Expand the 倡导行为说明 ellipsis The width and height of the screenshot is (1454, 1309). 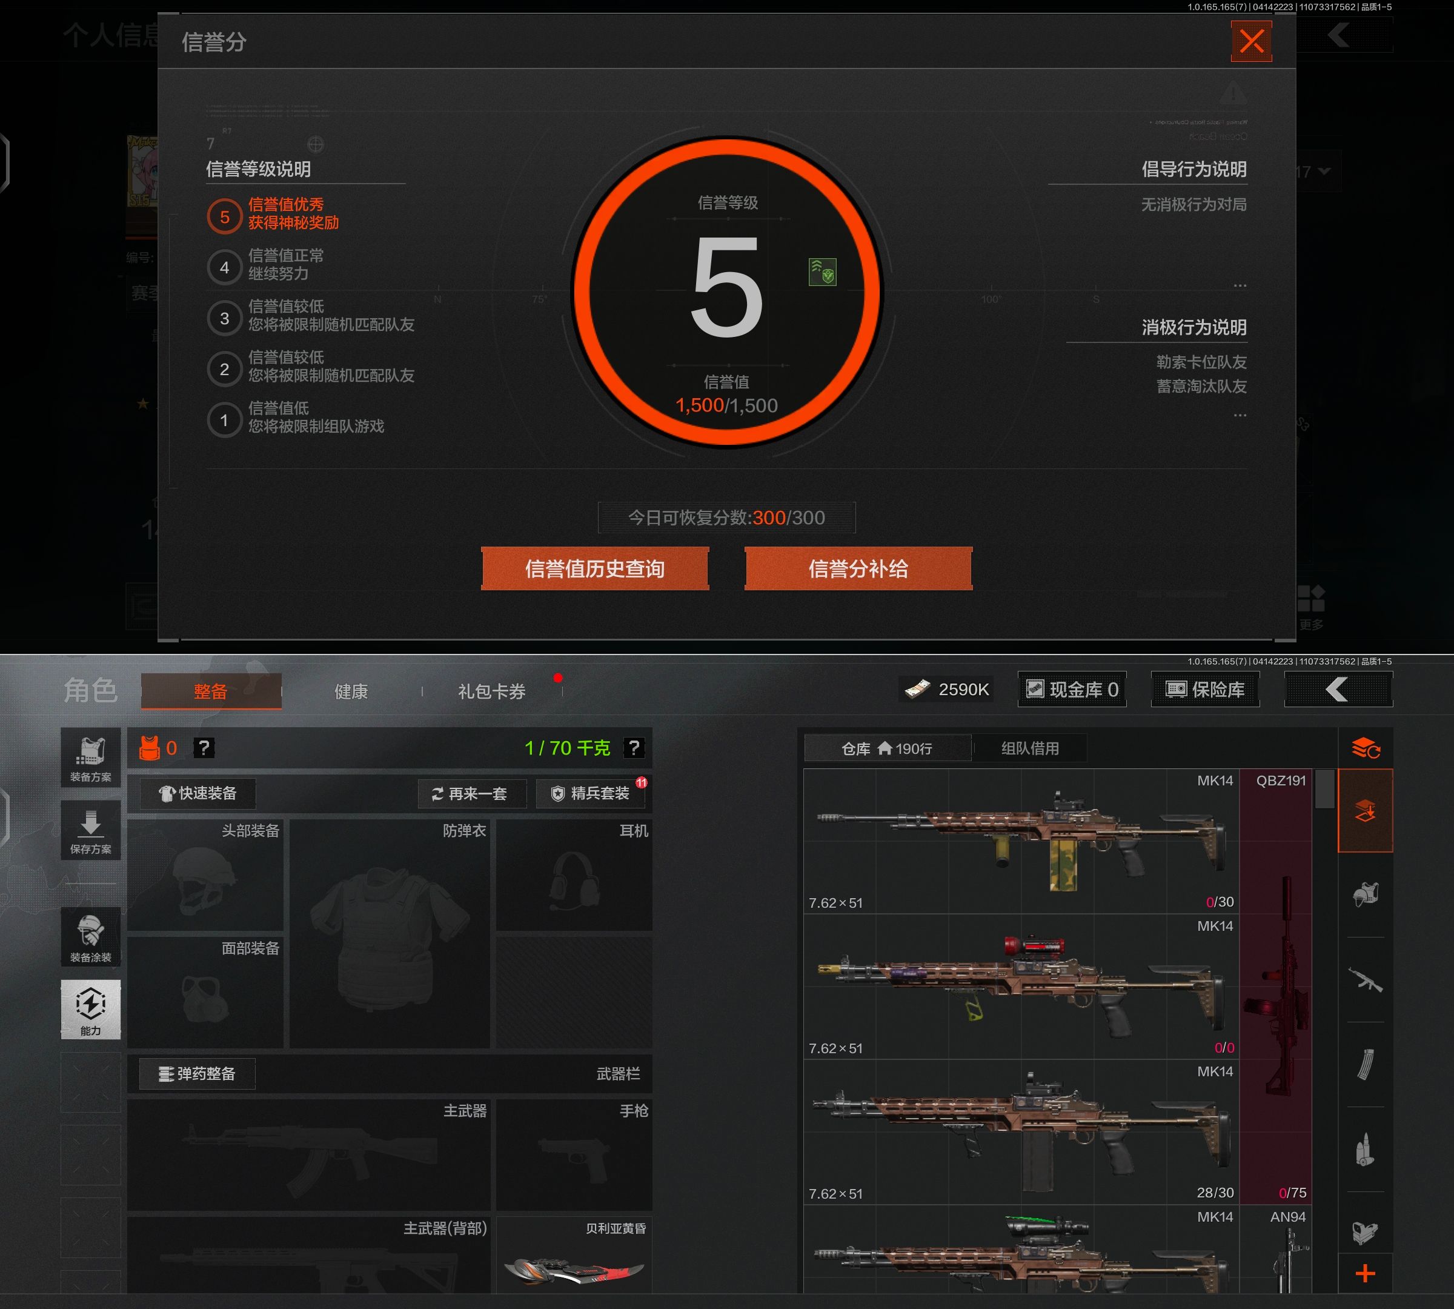pyautogui.click(x=1240, y=285)
